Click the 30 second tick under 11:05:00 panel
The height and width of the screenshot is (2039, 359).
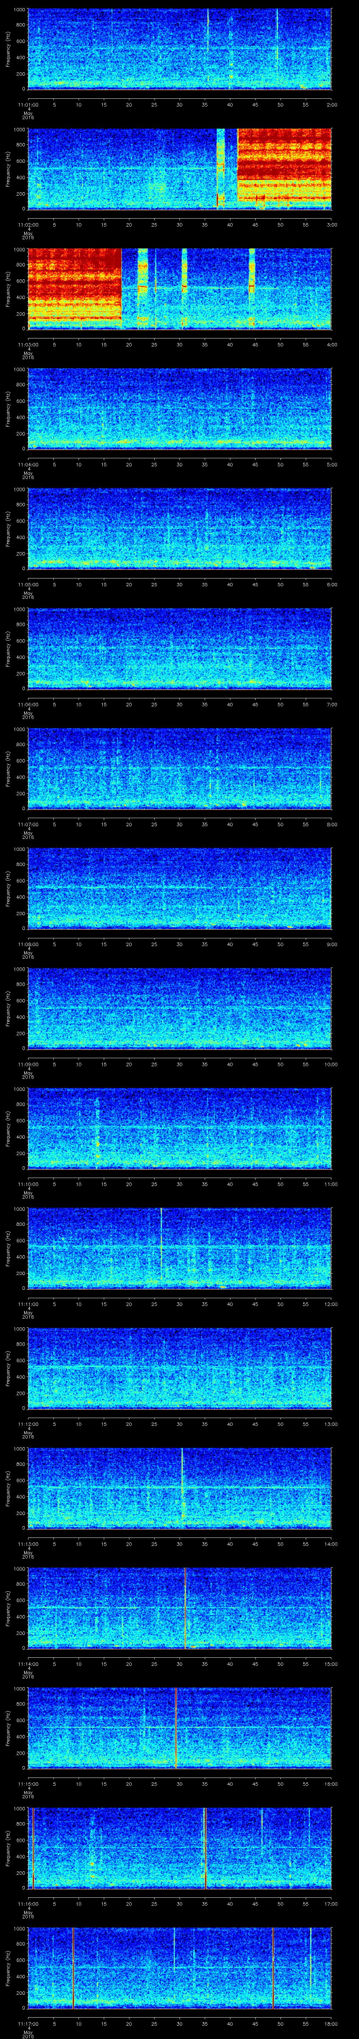[180, 584]
